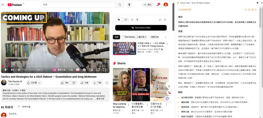The height and width of the screenshot is (118, 263).
Task: Click the floating red QR grid icon
Action: [x=169, y=93]
